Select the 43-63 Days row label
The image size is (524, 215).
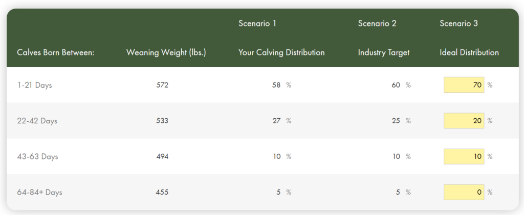pyautogui.click(x=37, y=156)
